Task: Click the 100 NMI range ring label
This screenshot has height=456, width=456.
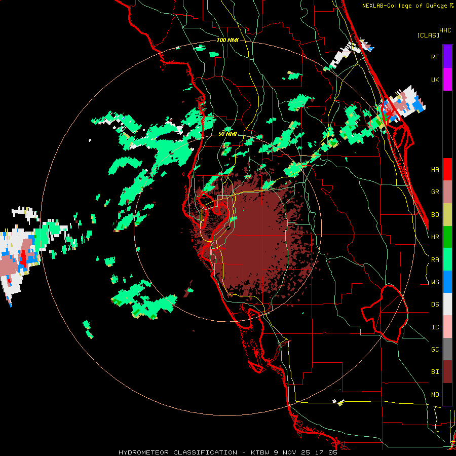Action: (227, 40)
